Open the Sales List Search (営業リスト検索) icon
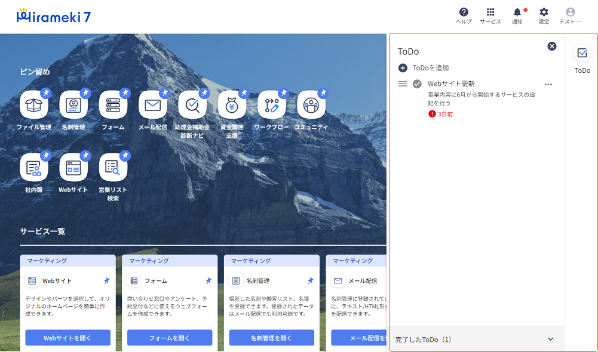 (x=113, y=168)
